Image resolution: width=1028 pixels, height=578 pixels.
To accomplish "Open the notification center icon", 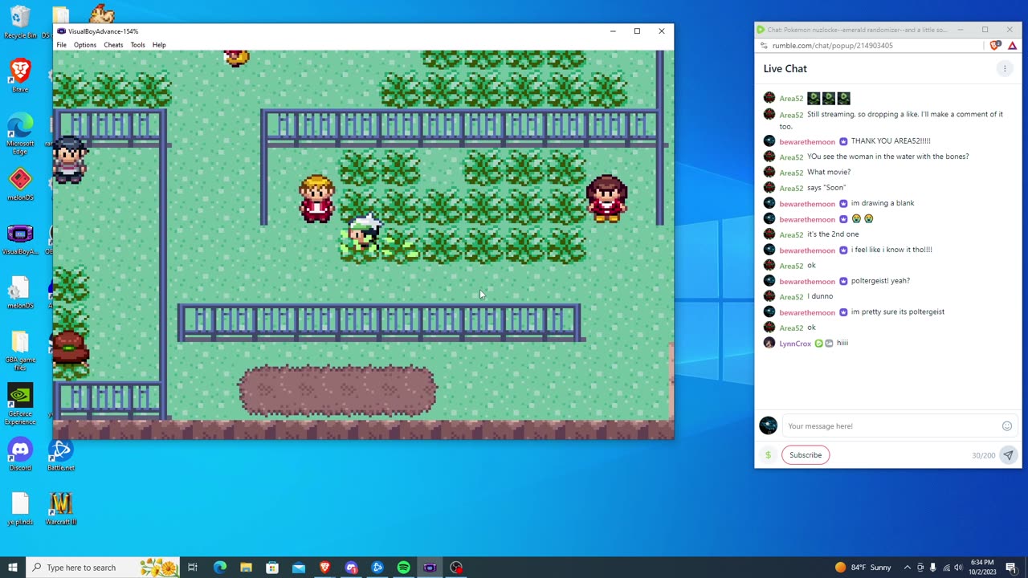I will (x=1011, y=568).
